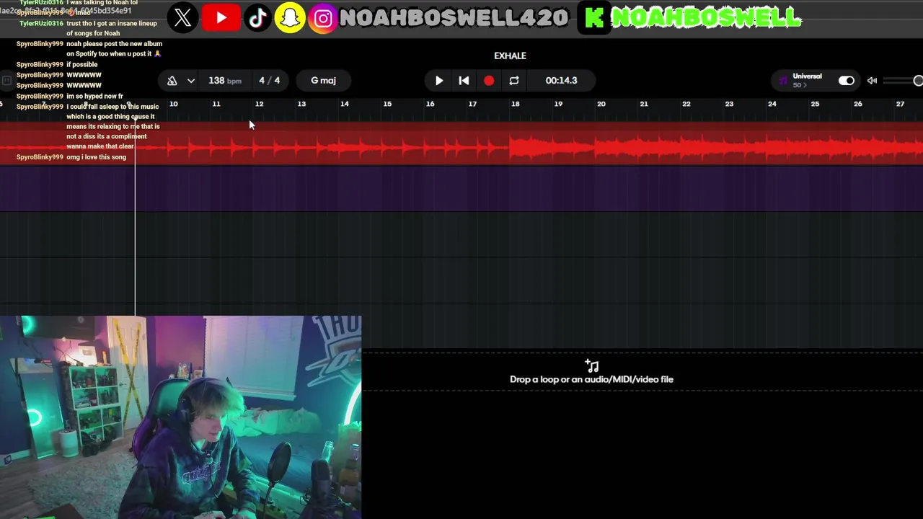This screenshot has height=519, width=923.
Task: Start playback with the play button
Action: tap(439, 81)
